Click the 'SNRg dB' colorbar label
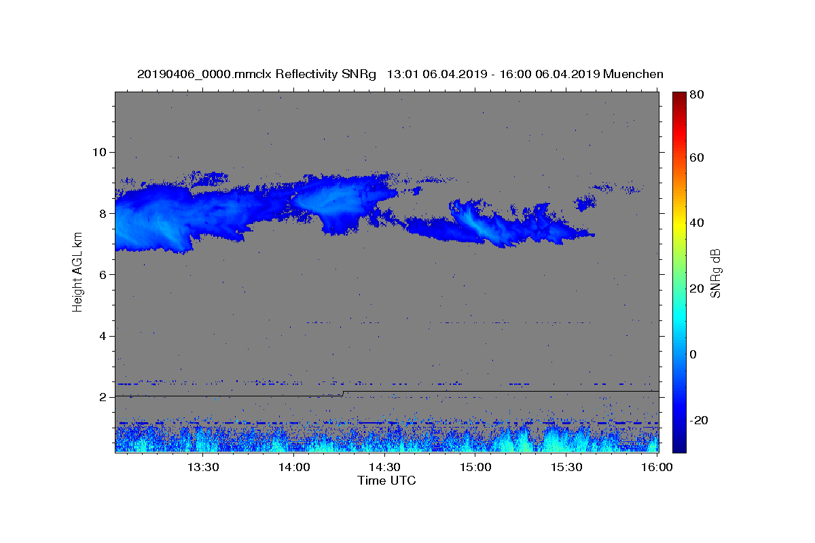 (715, 273)
